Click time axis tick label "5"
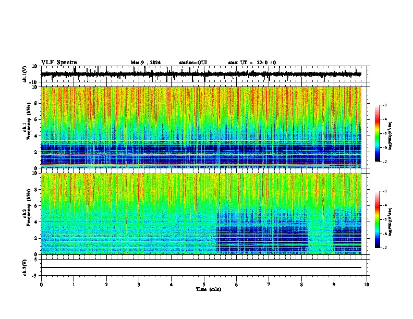This screenshot has height=319, width=413. tap(204, 285)
